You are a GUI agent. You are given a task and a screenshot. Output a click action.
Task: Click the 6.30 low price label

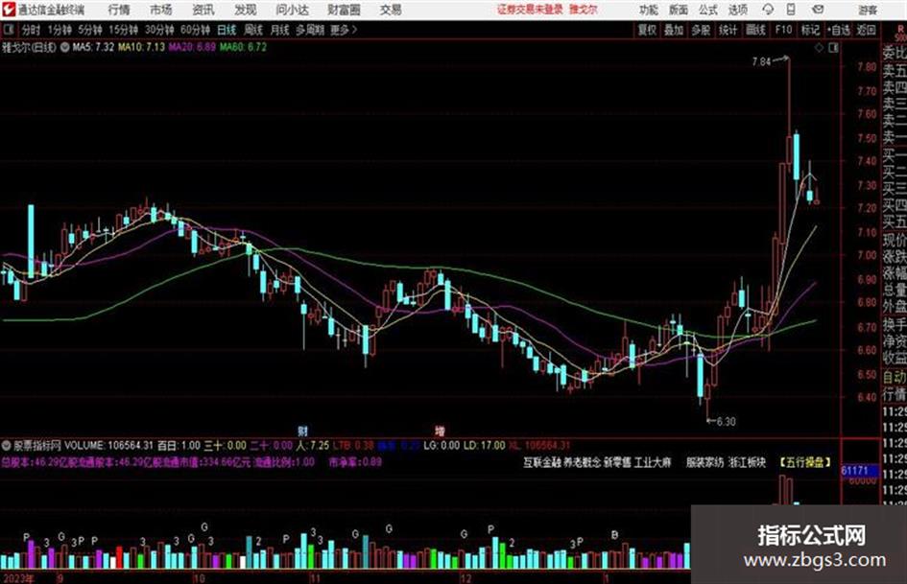click(x=727, y=422)
